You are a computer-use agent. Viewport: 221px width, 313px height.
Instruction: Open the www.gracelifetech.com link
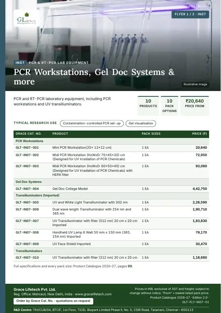[x=93, y=294]
